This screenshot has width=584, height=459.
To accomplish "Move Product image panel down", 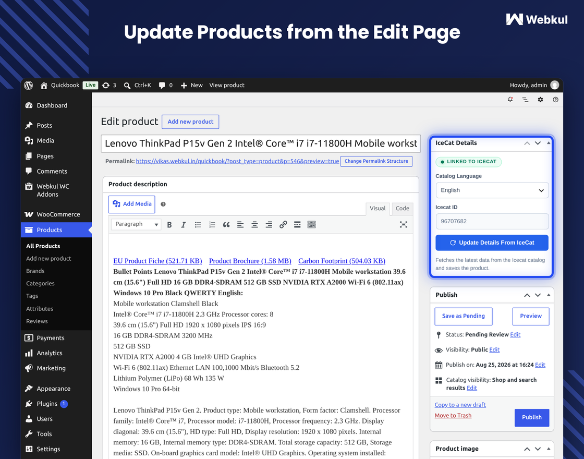I will 538,449.
